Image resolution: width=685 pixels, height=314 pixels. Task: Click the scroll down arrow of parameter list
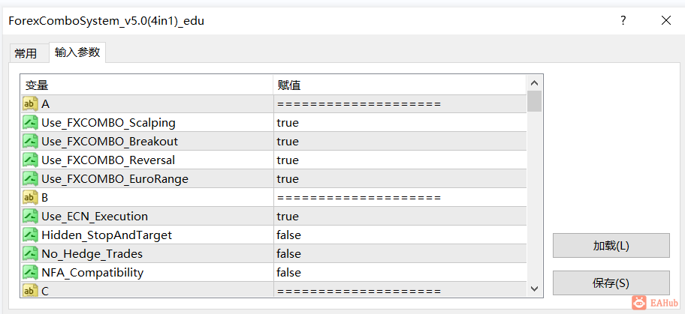point(534,289)
